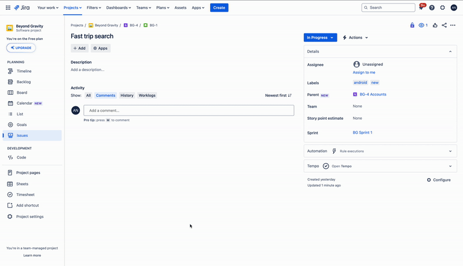Show Worklogs activity tab
The image size is (463, 266).
(x=147, y=95)
